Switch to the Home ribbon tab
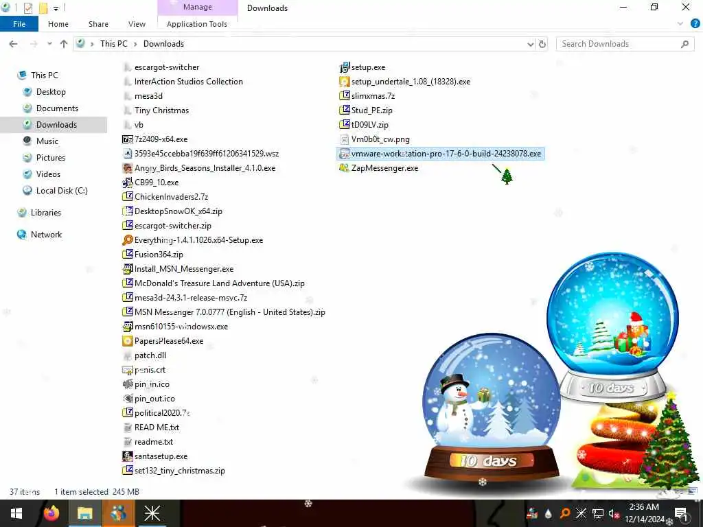The height and width of the screenshot is (527, 703). [x=58, y=24]
